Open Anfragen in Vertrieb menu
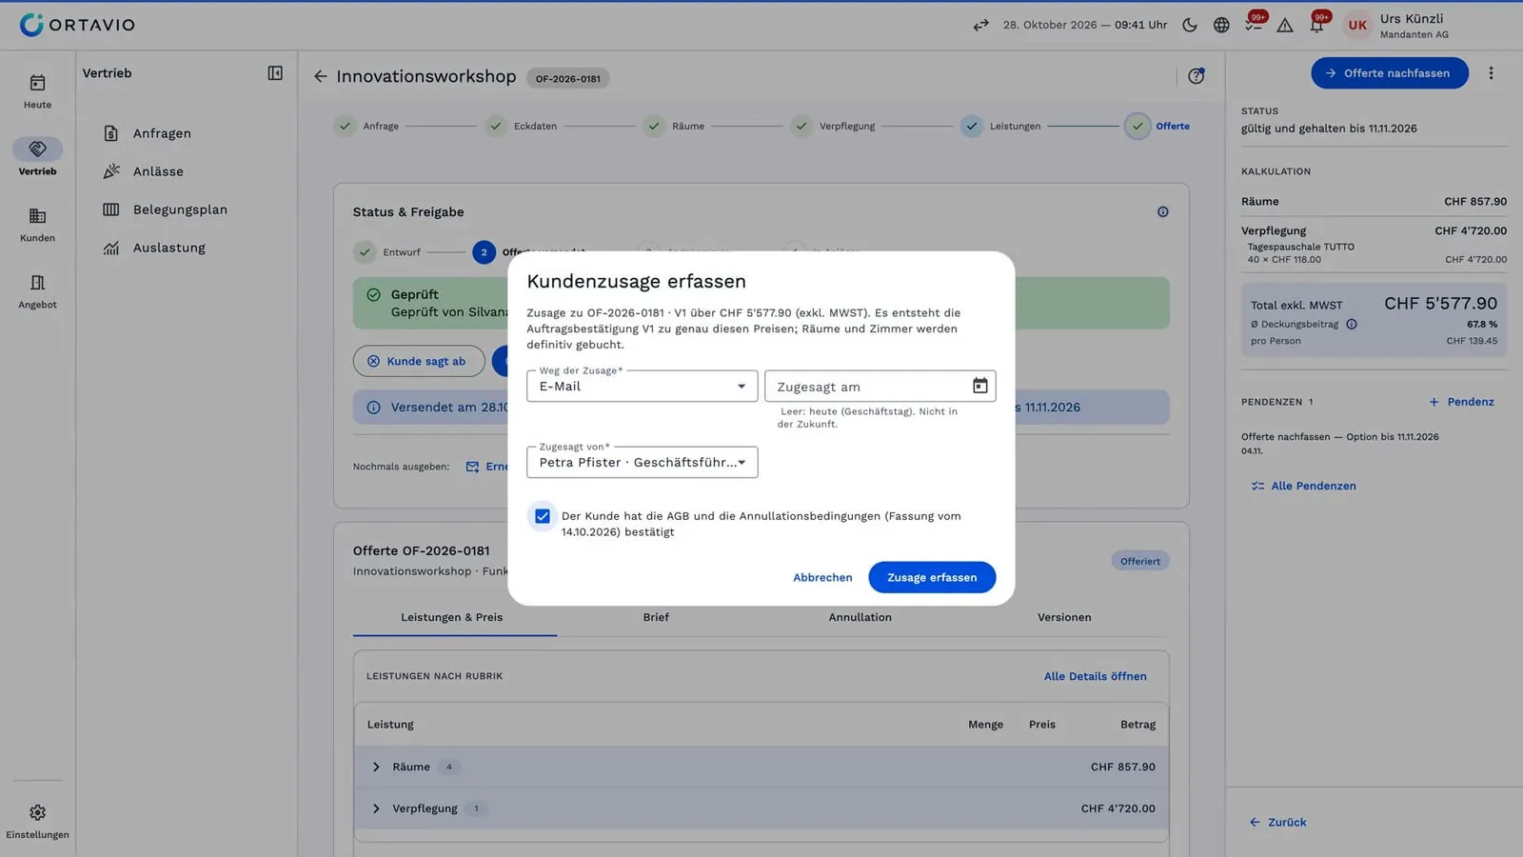 162,133
